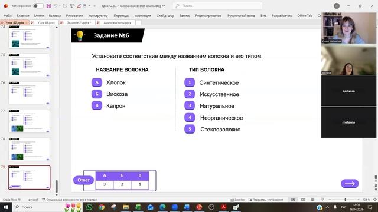This screenshot has width=378, height=212.
Task: Start Slide Show from status bar icon
Action: [322, 200]
